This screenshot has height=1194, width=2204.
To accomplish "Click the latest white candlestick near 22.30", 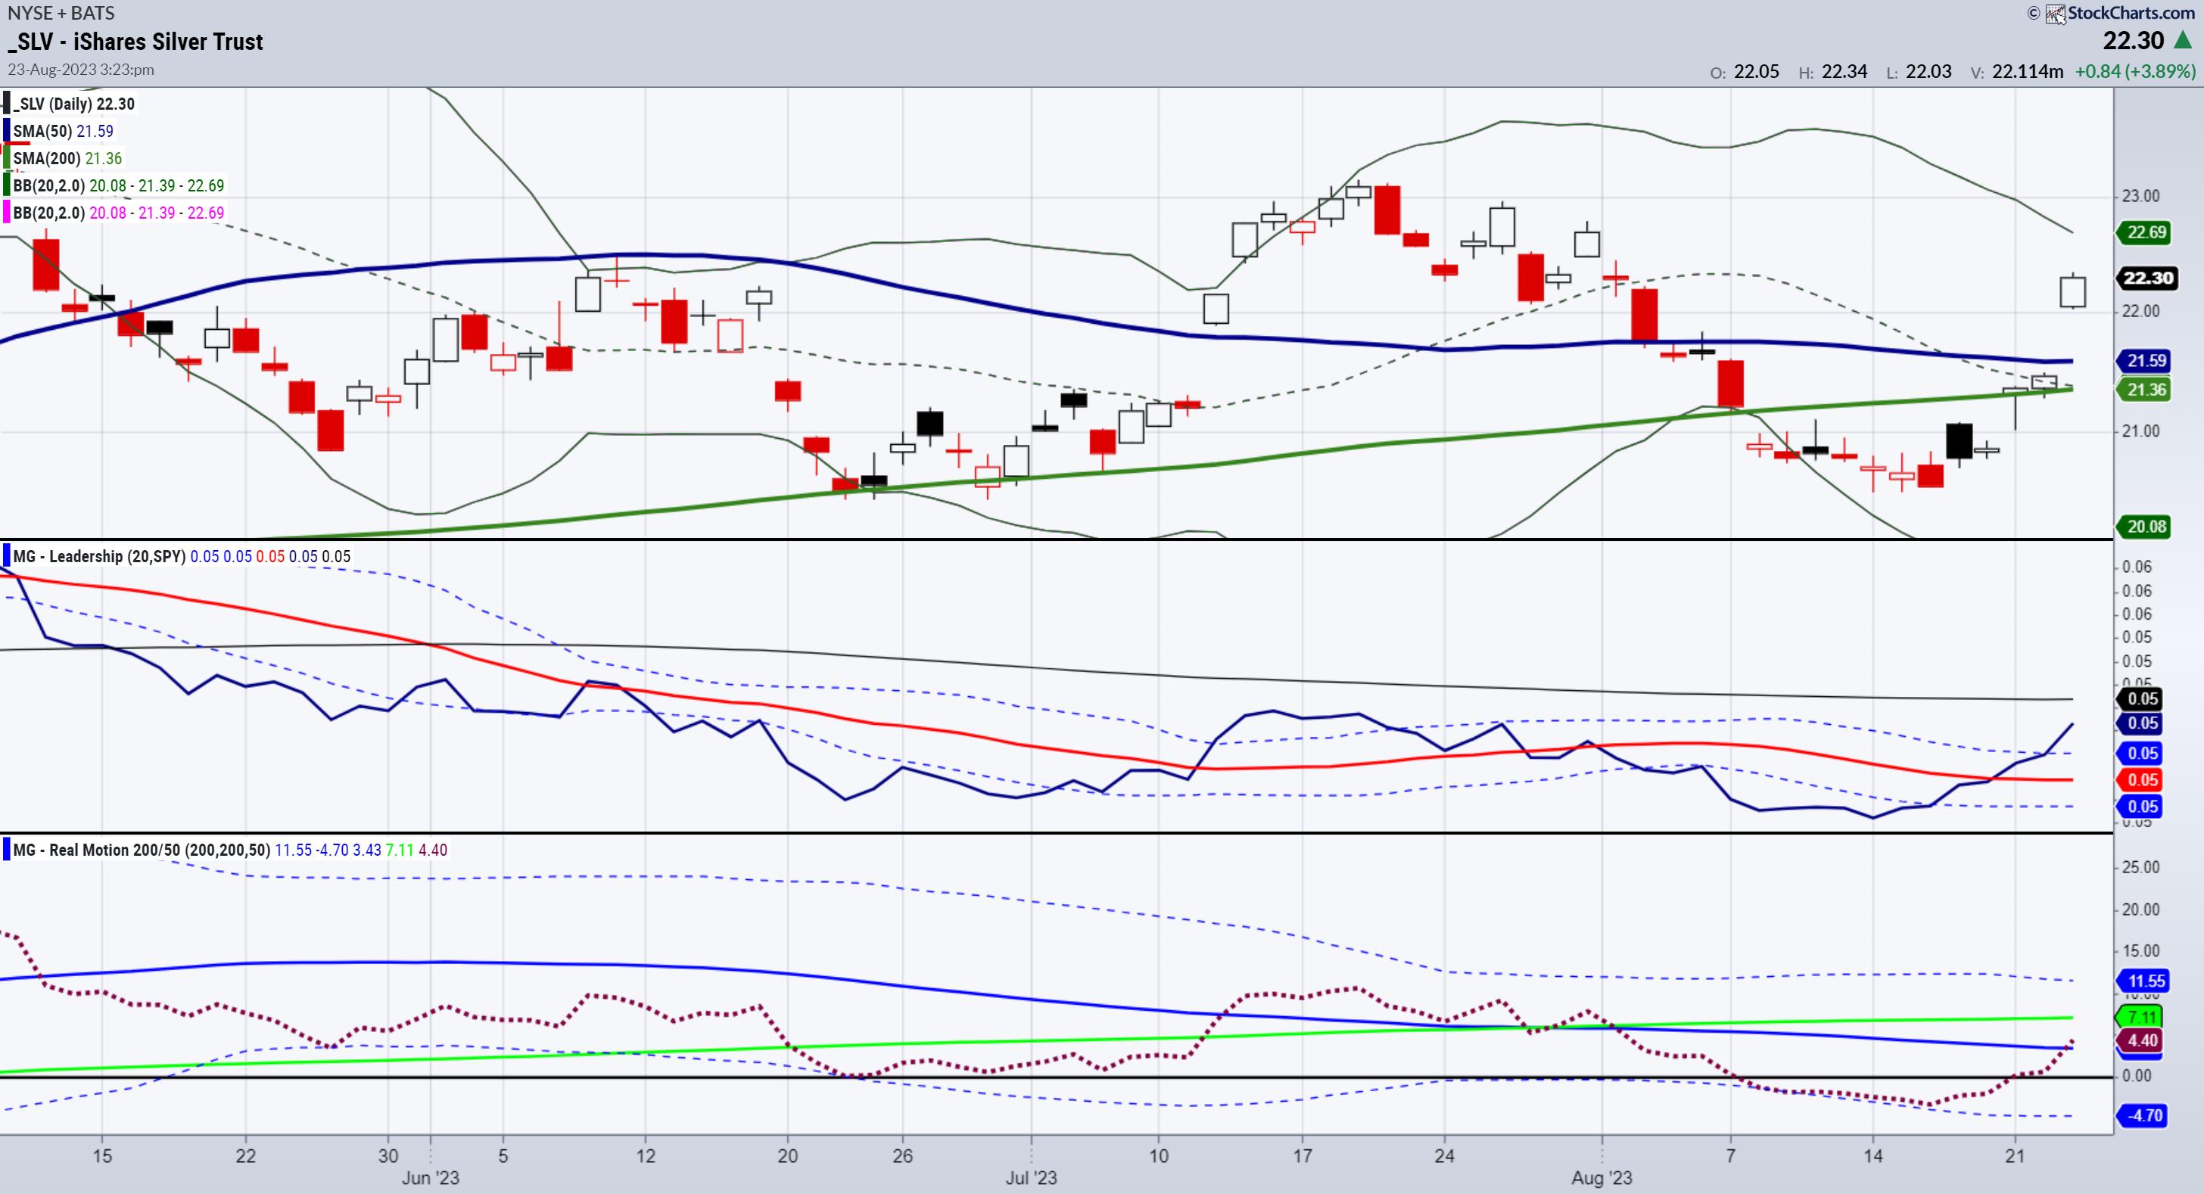I will tap(2072, 291).
